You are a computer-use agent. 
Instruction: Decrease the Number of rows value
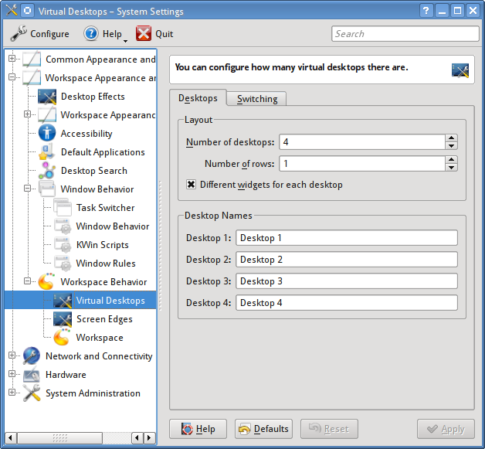tap(451, 168)
